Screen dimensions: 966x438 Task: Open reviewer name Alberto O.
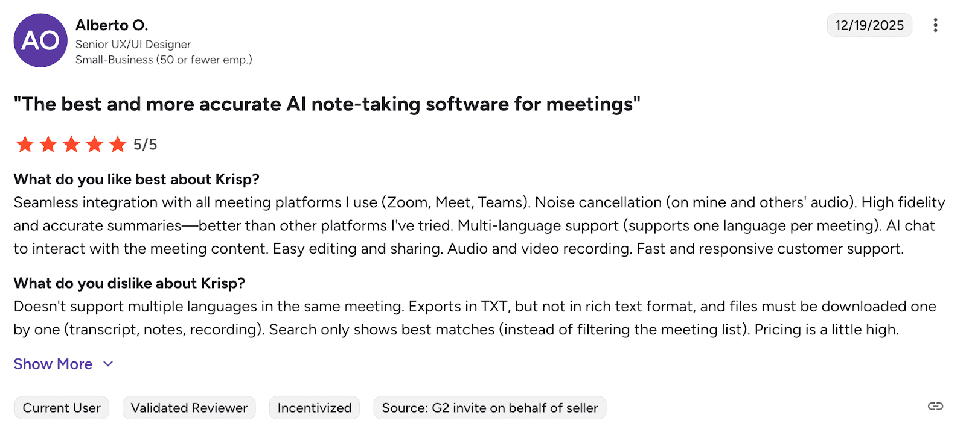pos(112,25)
